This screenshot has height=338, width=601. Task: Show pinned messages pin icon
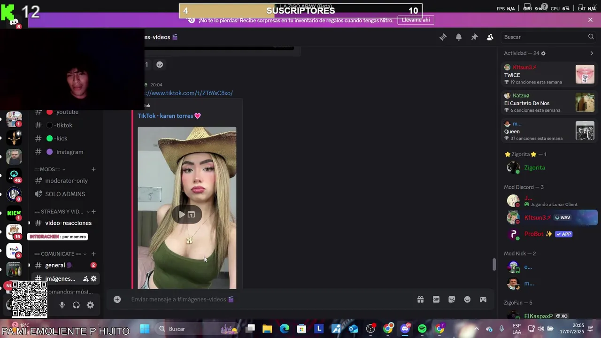click(474, 37)
